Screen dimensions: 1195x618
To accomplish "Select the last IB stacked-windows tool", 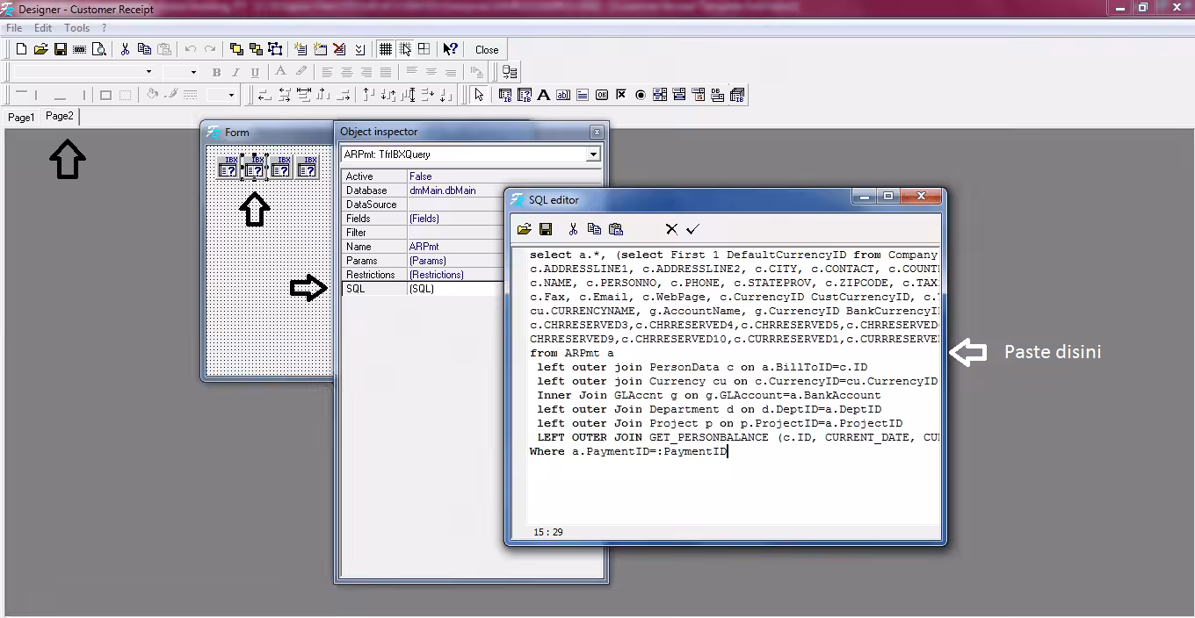I will [x=737, y=95].
